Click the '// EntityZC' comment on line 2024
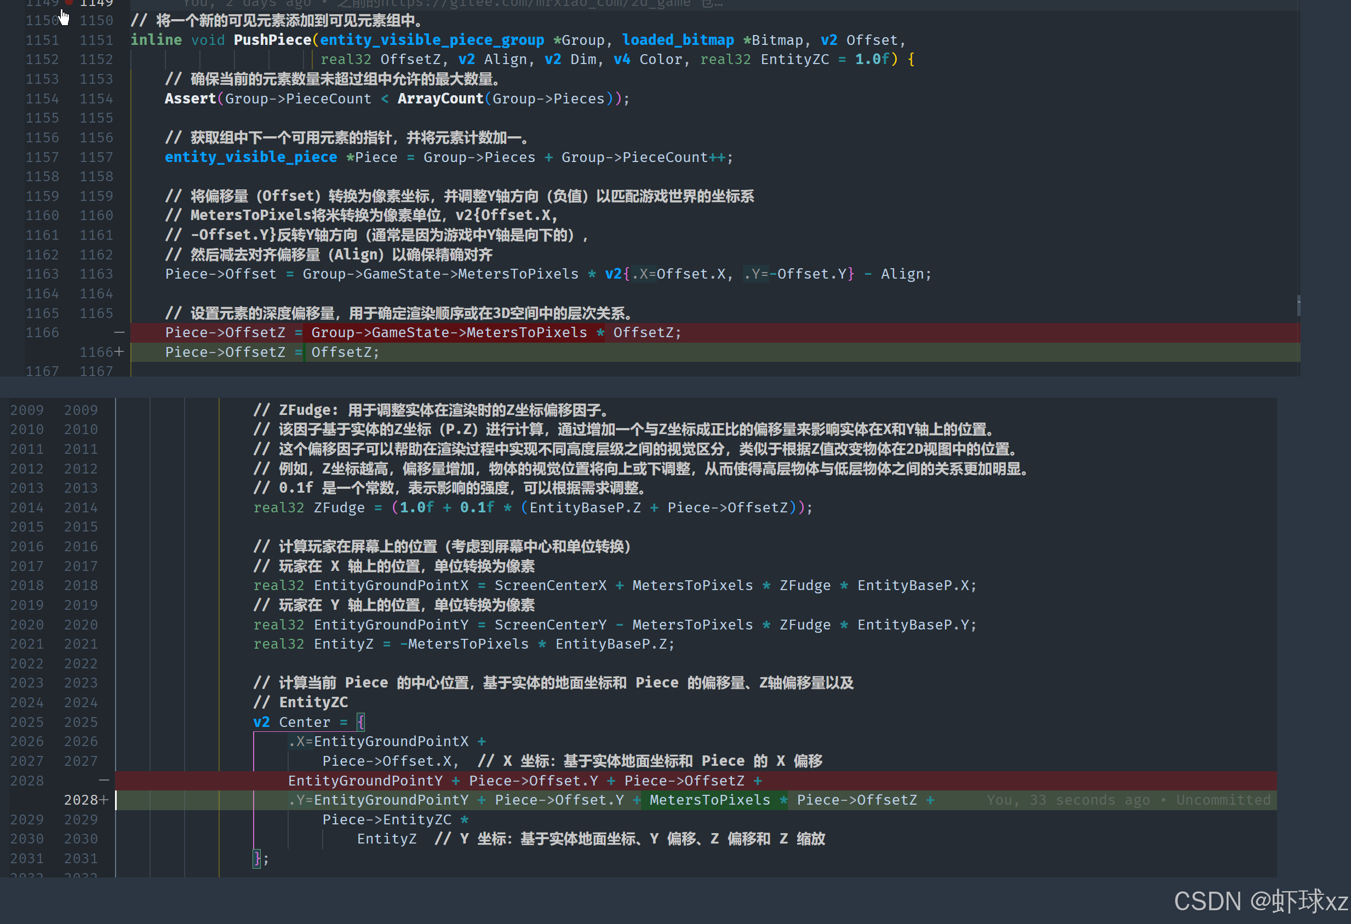The height and width of the screenshot is (924, 1351). point(301,703)
